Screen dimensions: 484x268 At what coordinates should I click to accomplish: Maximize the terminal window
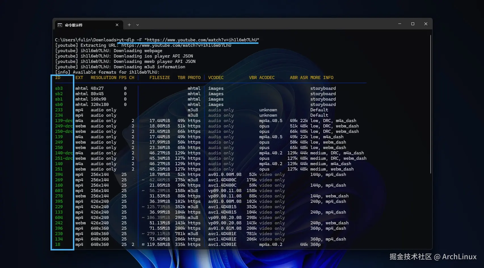(x=413, y=24)
